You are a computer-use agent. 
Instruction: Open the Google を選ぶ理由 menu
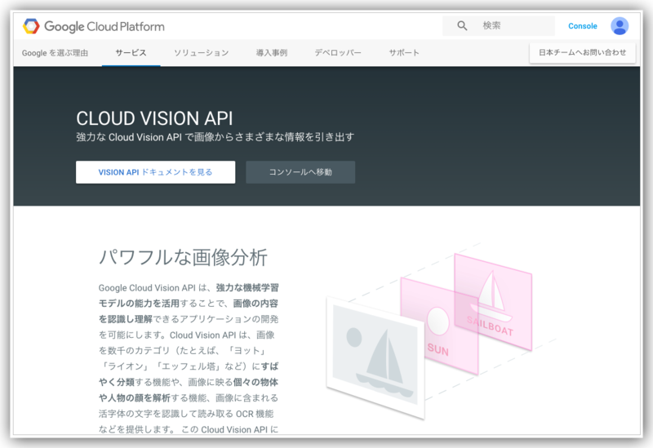(x=55, y=53)
